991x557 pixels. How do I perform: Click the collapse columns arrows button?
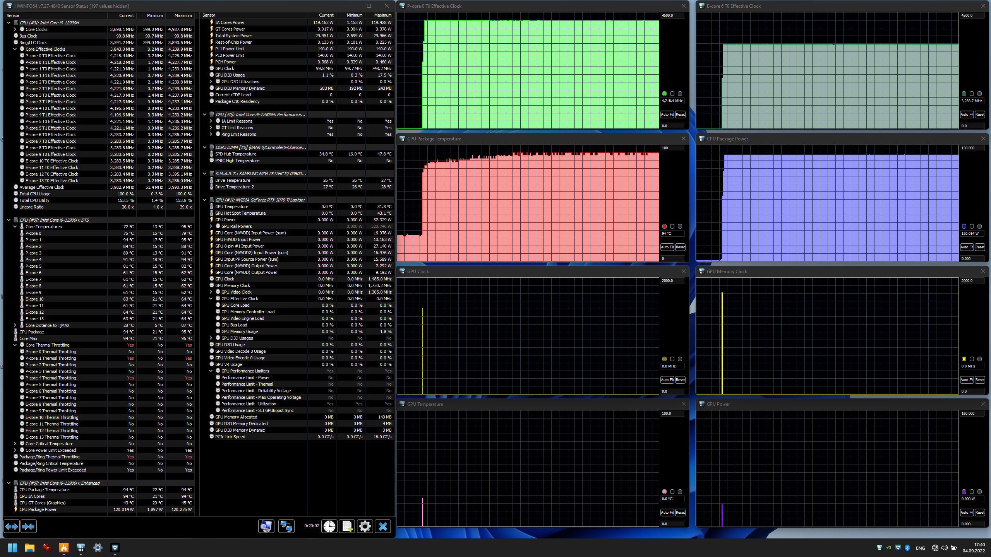[29, 526]
